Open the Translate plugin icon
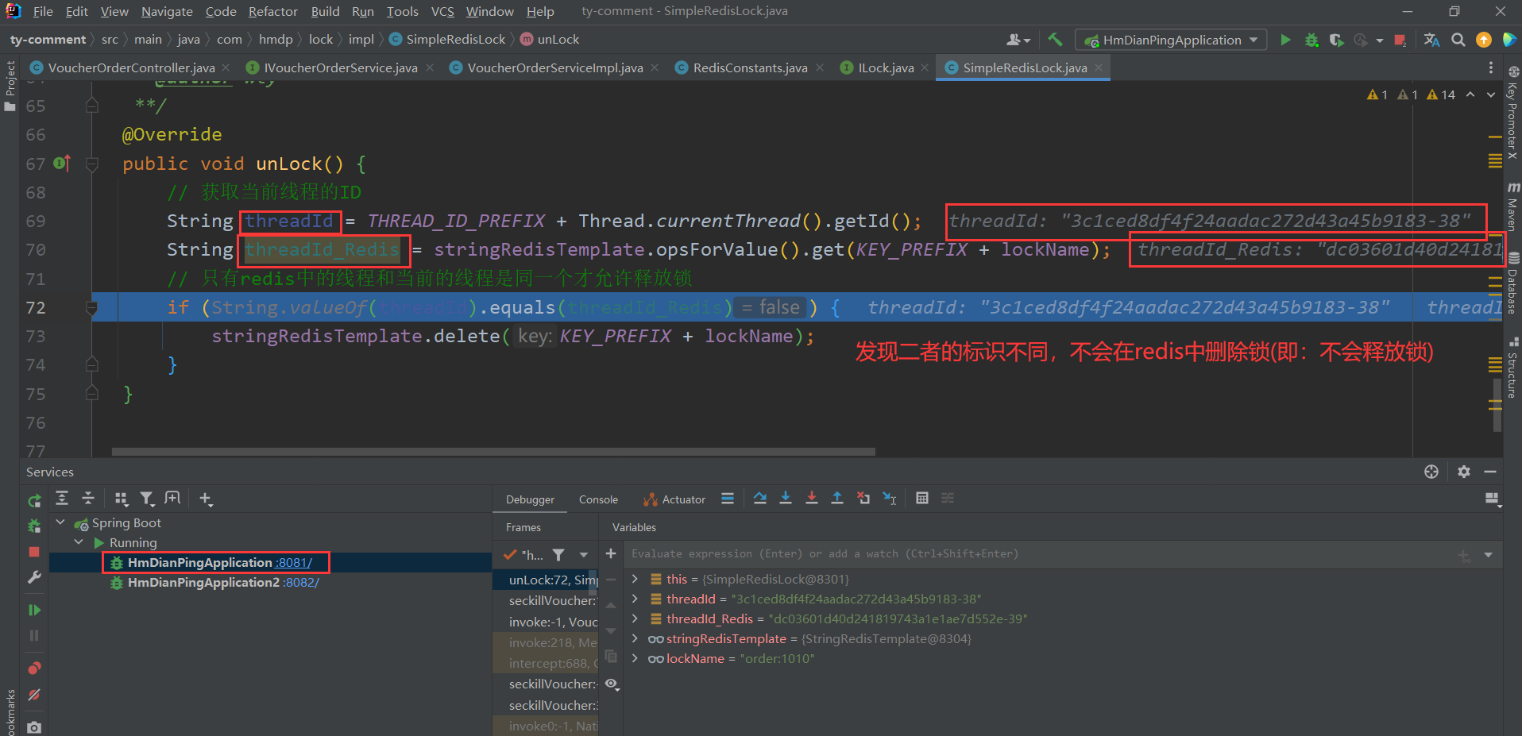This screenshot has height=736, width=1522. coord(1431,40)
